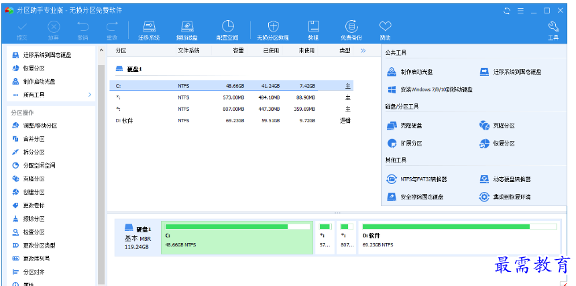Click the 工具 wrench icon
Viewport: 576px width, 286px height.
553,29
